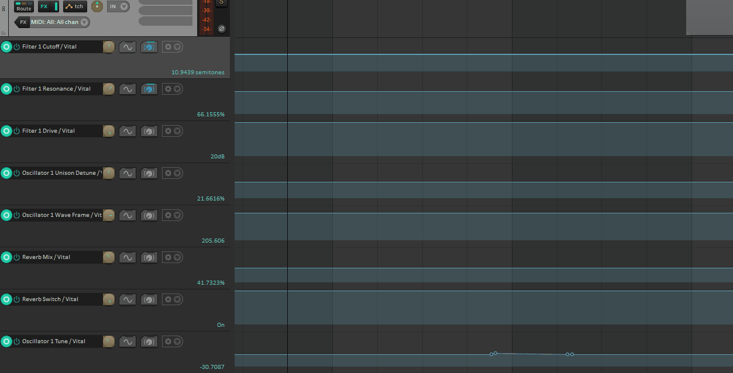Open envelope shape options for Filter 1 Drive
Image resolution: width=733 pixels, height=373 pixels.
point(128,131)
